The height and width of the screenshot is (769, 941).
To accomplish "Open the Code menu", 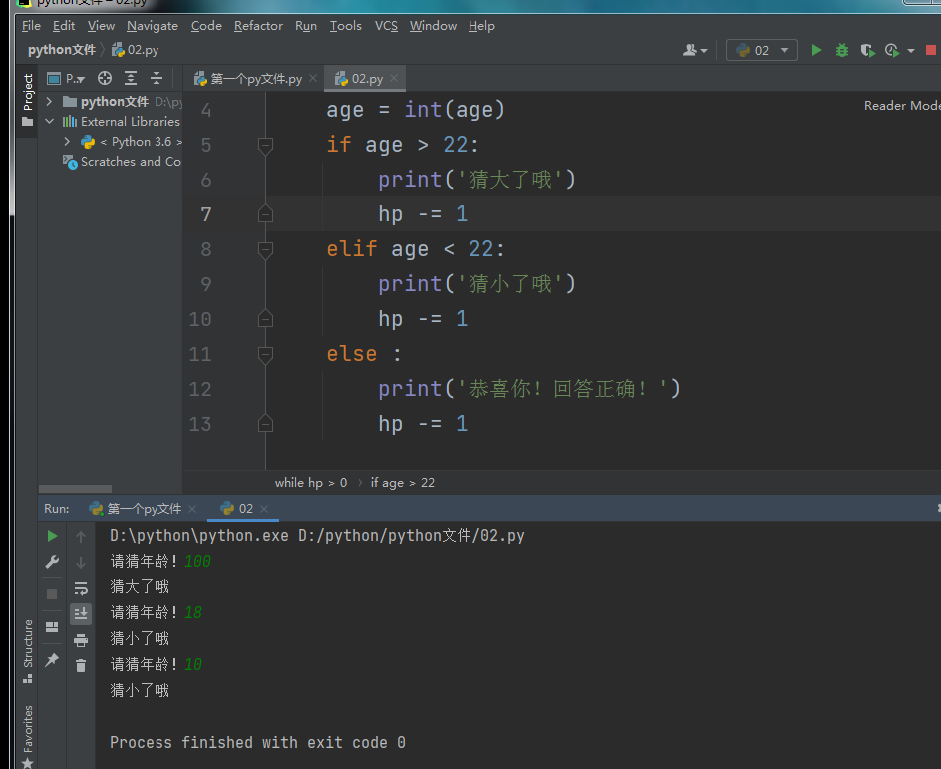I will (x=206, y=26).
